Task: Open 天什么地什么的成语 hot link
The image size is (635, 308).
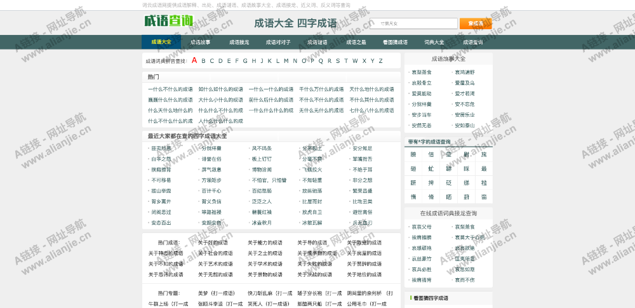Action: pos(371,89)
